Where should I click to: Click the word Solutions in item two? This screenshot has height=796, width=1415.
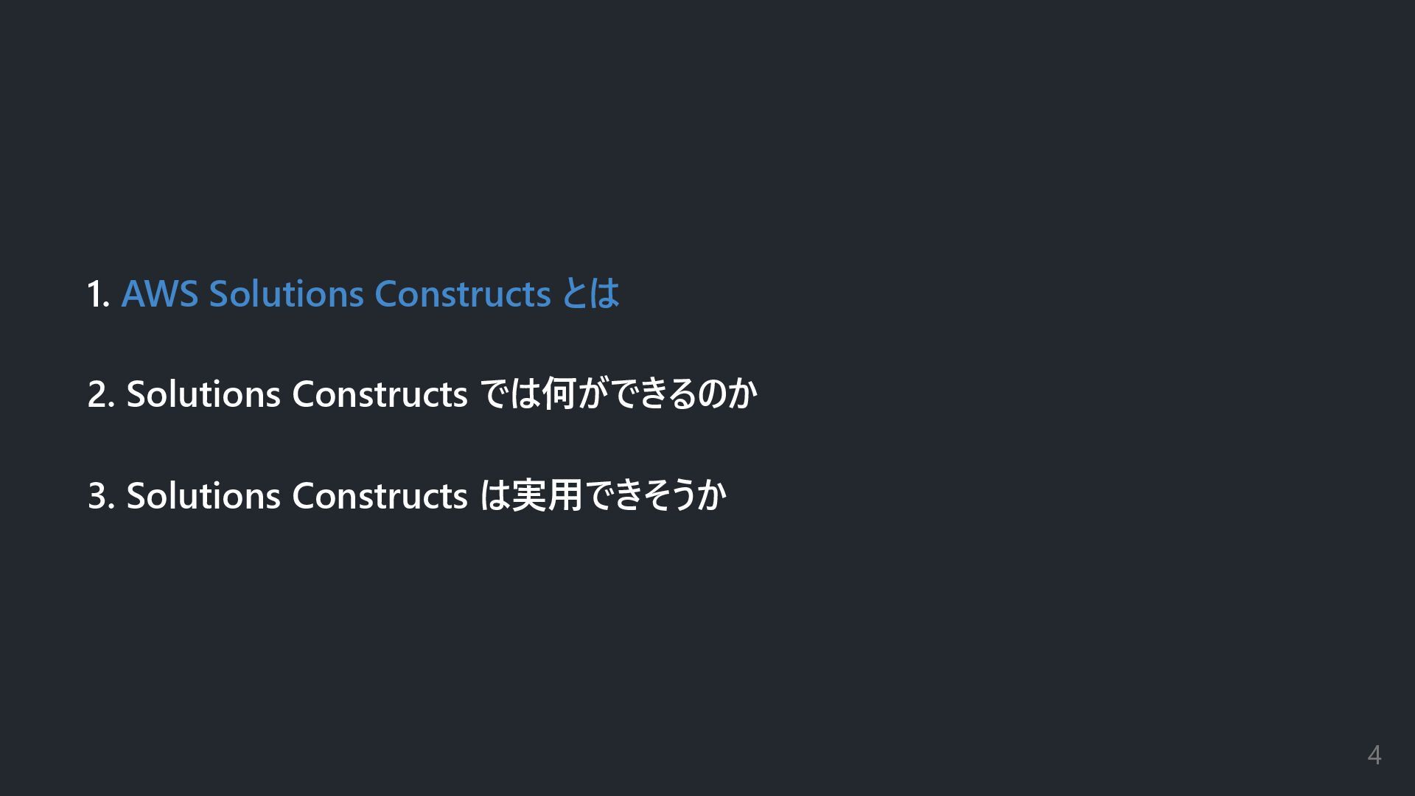tap(203, 394)
